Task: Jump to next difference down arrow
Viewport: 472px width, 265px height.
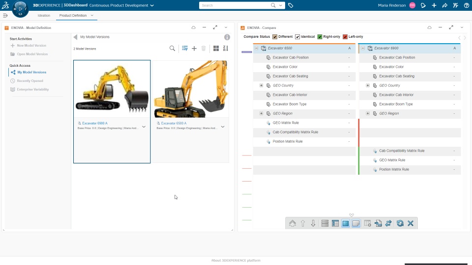Action: [x=313, y=223]
